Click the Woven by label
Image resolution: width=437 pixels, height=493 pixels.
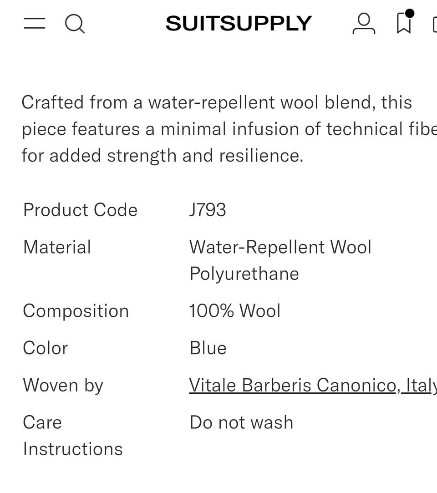pos(63,385)
